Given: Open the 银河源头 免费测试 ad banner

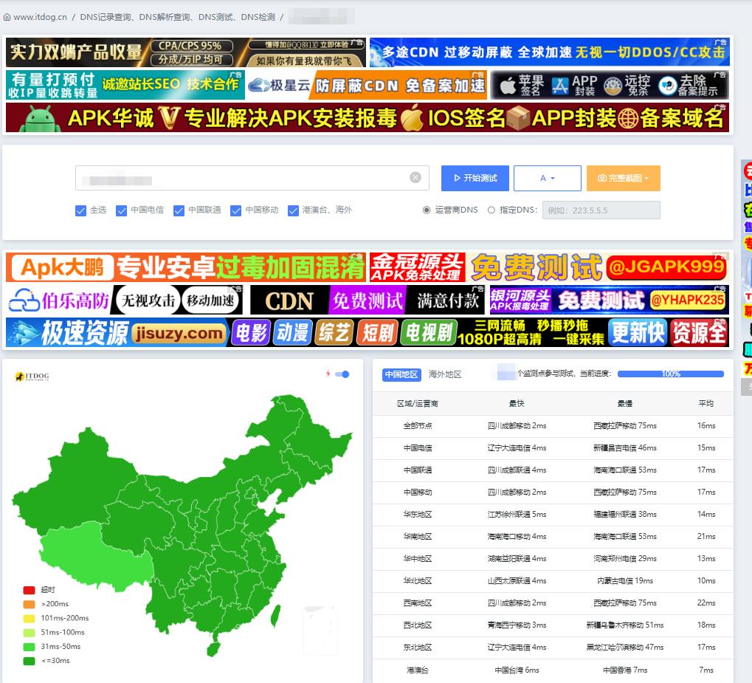Looking at the screenshot, I should [610, 300].
